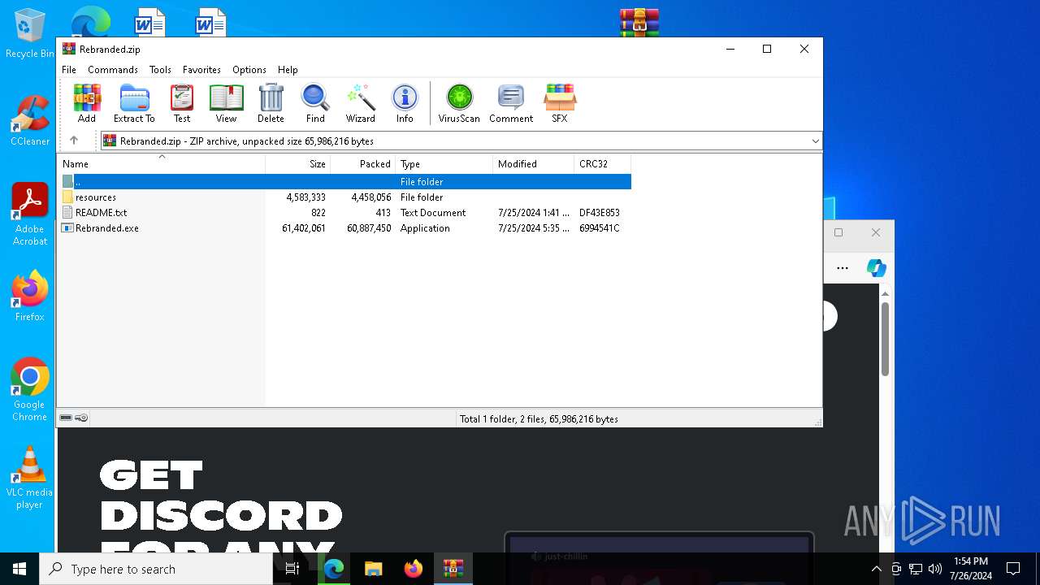The image size is (1040, 585).
Task: Open the WinRAR archive desktop icon
Action: pyautogui.click(x=639, y=22)
